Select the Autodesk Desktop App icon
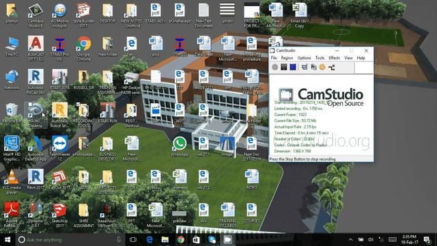 (x=36, y=148)
